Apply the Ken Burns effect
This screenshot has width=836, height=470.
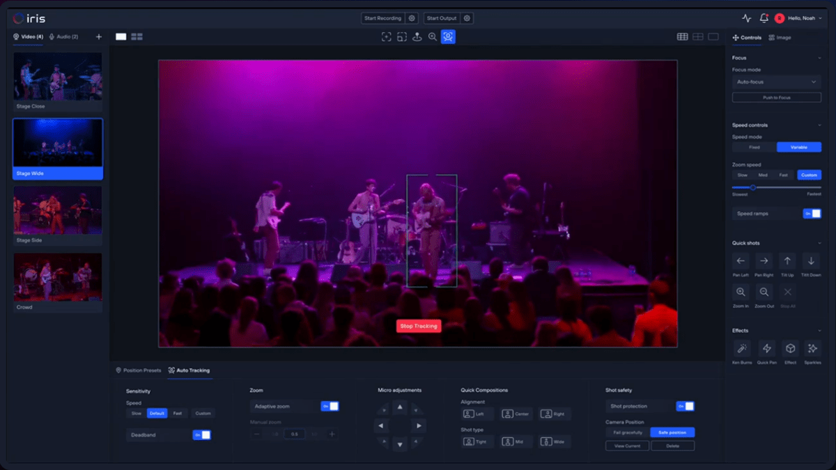[x=740, y=350]
